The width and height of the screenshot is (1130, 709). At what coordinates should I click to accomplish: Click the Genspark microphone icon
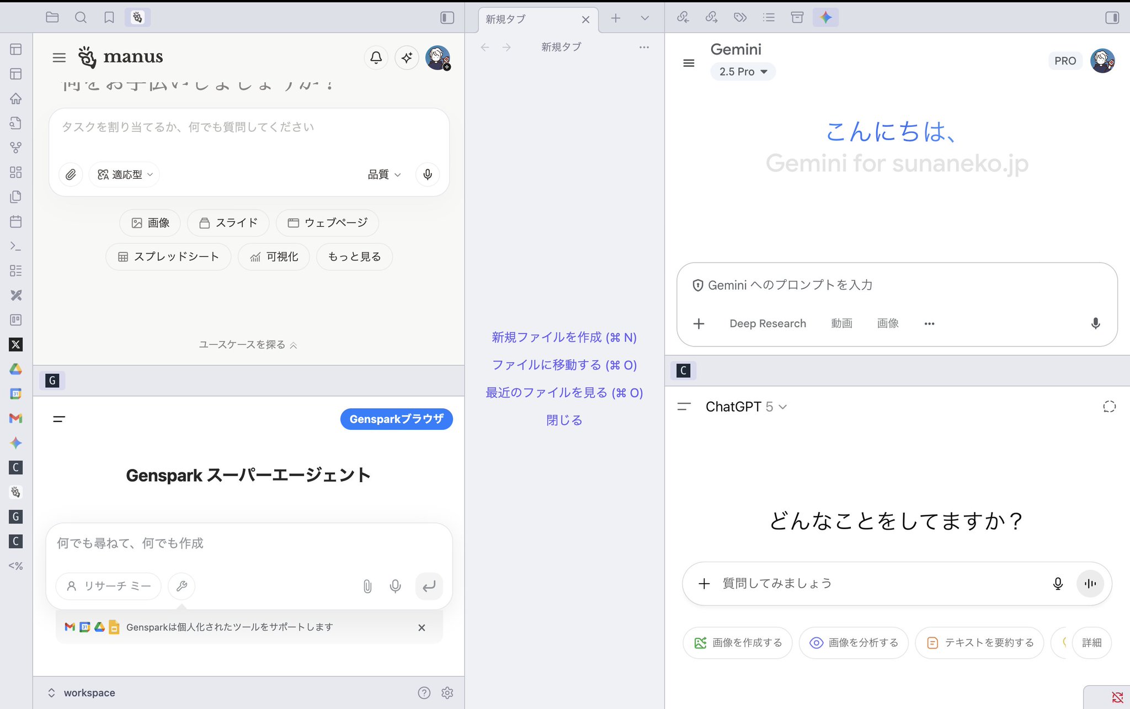tap(395, 586)
